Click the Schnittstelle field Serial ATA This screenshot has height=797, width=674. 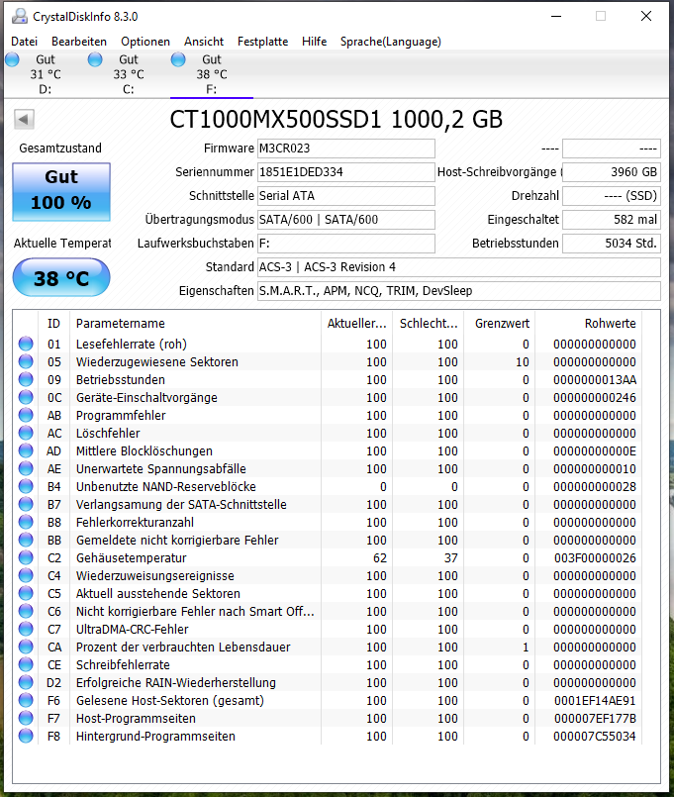click(346, 196)
